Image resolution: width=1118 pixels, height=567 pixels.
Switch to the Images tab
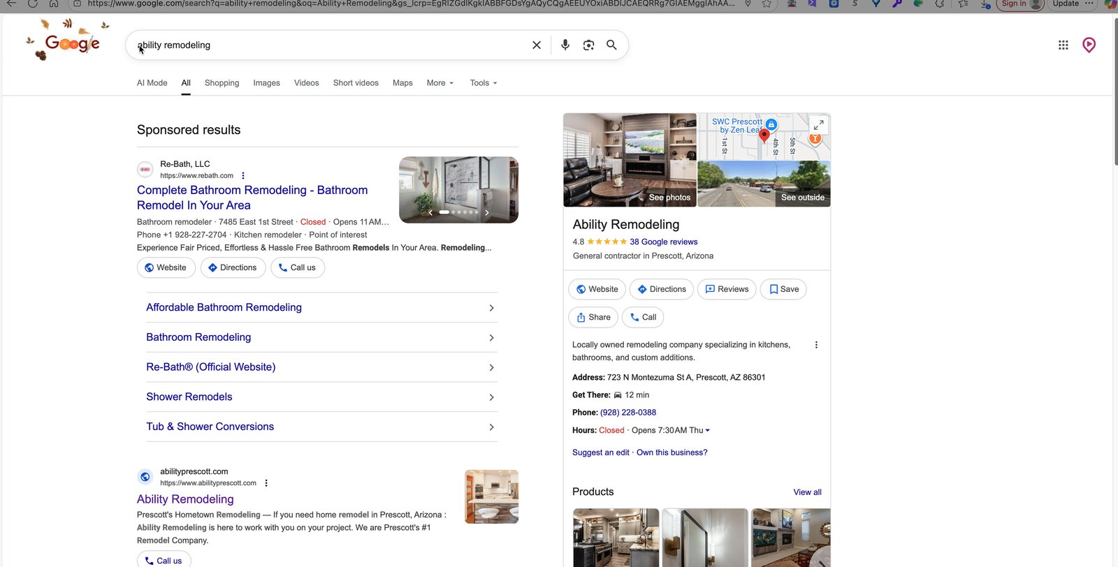(266, 83)
